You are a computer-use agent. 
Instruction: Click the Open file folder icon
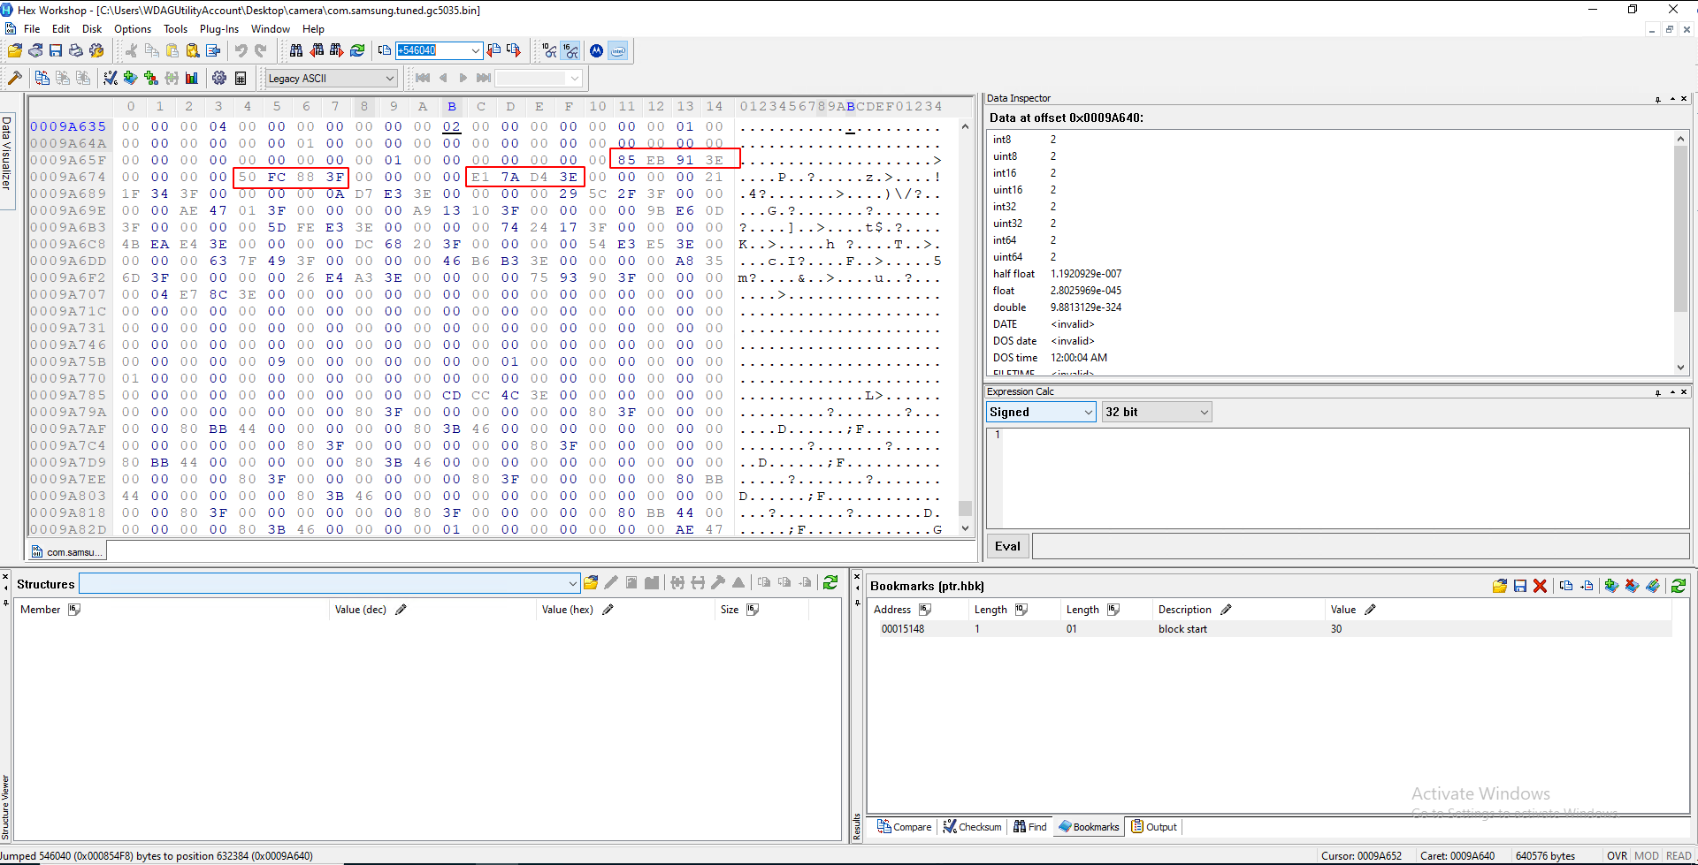click(15, 50)
